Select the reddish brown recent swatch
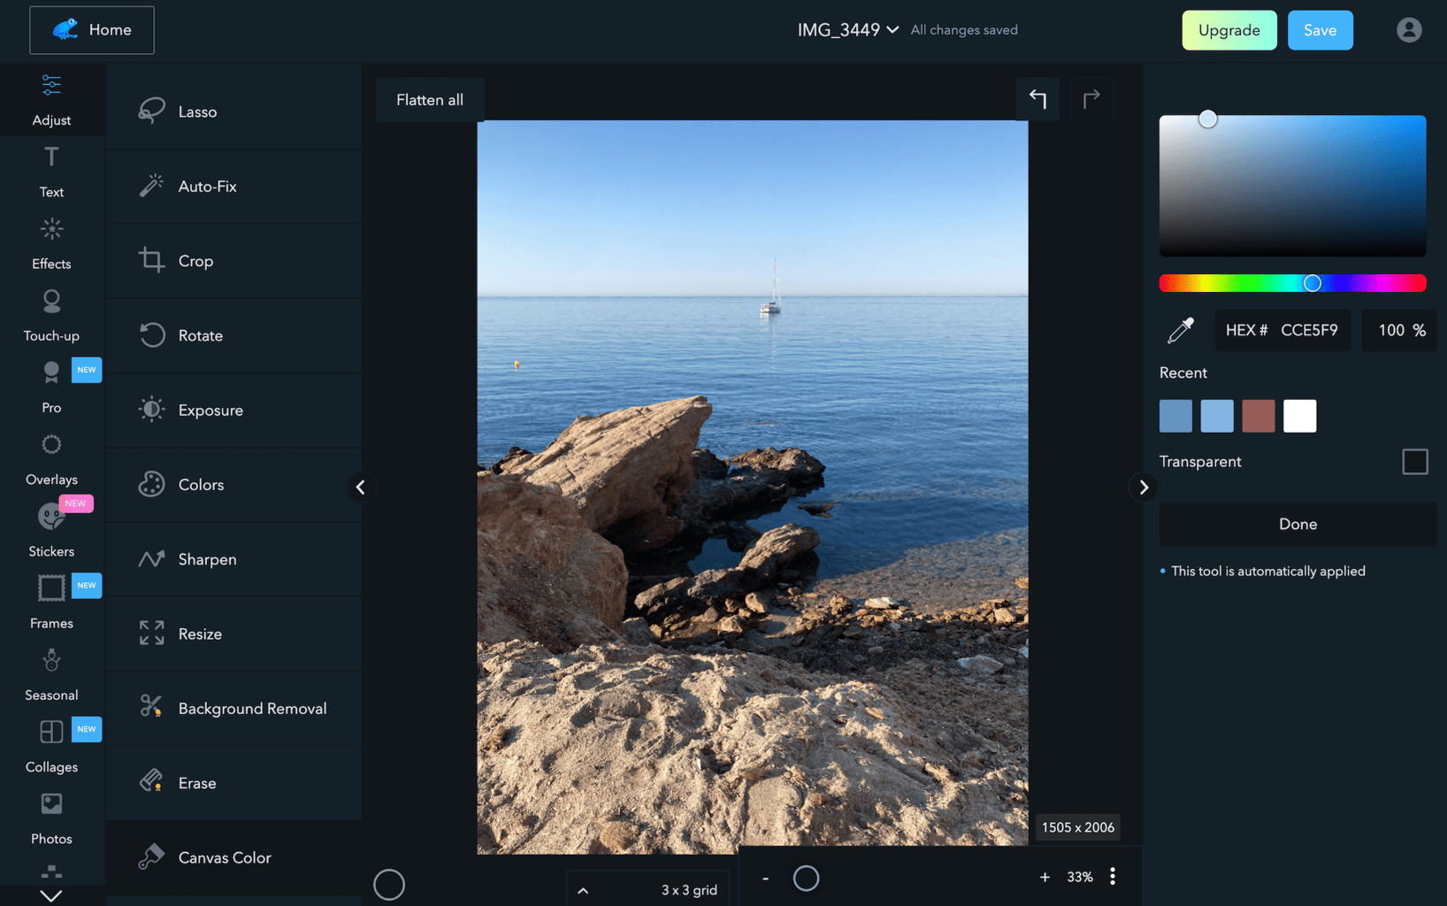Image resolution: width=1447 pixels, height=906 pixels. 1258,416
